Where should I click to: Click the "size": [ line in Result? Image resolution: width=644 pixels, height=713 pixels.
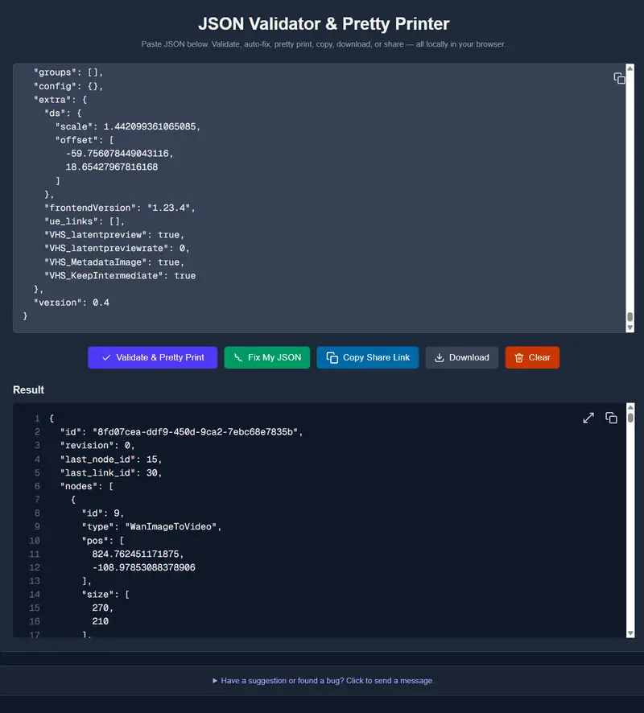coord(105,595)
